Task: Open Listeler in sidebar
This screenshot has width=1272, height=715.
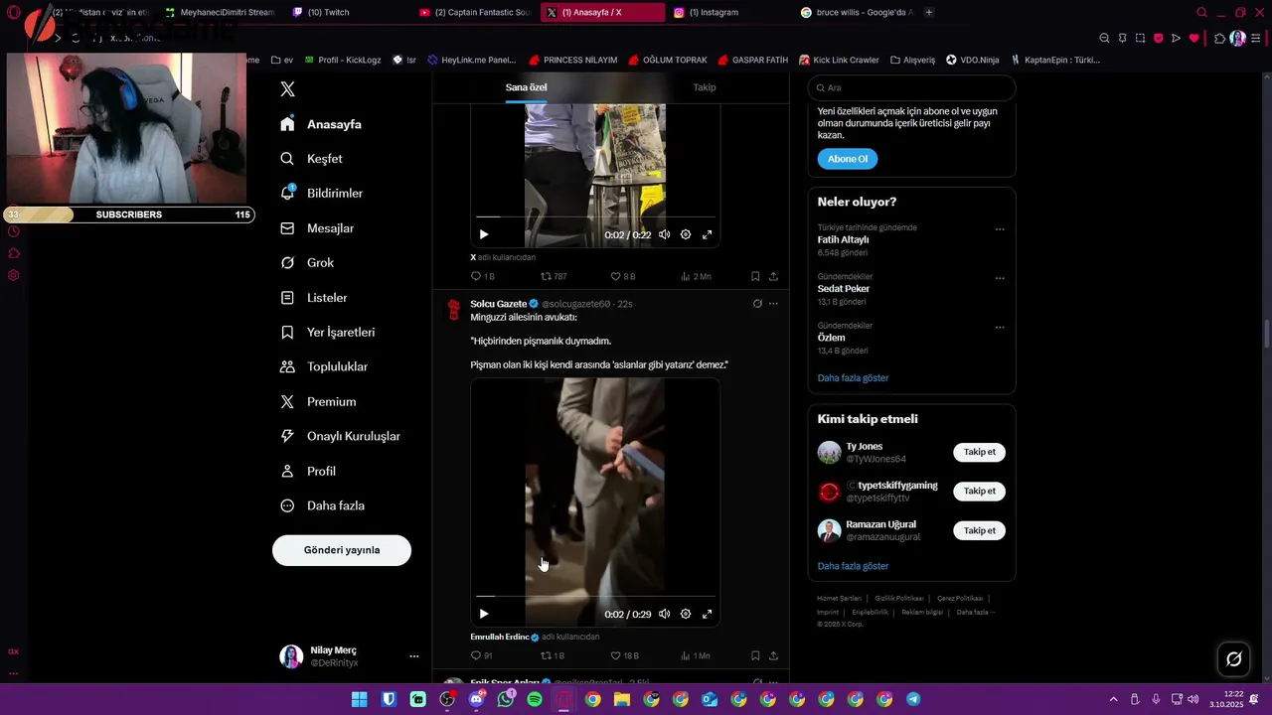Action: [314, 298]
